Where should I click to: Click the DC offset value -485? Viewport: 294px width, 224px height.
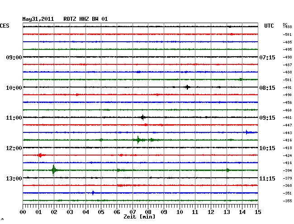(x=287, y=42)
